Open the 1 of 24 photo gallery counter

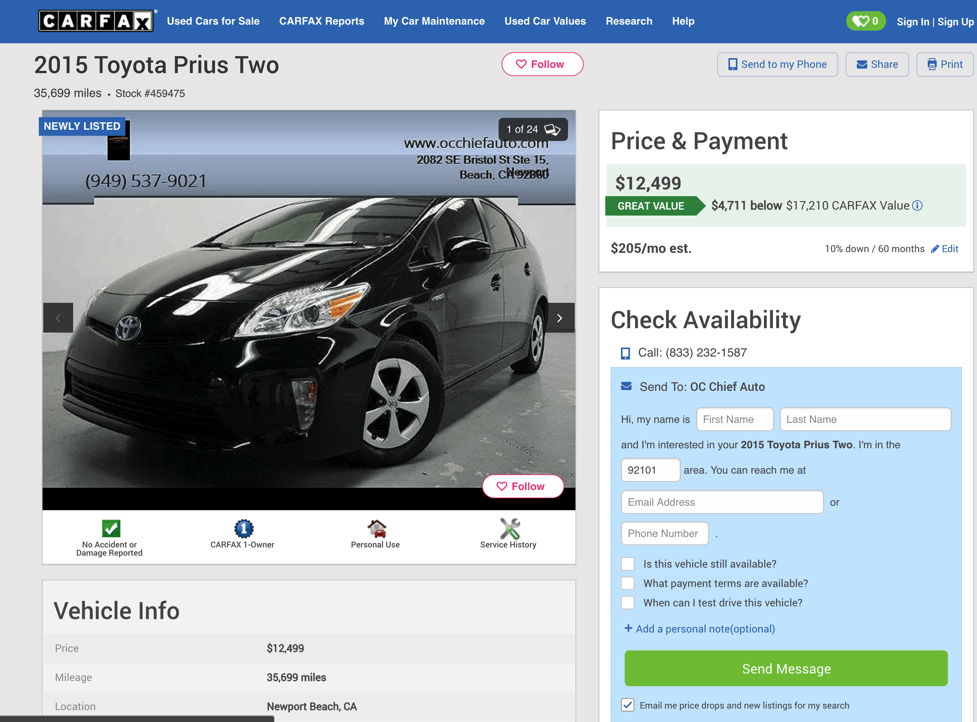click(533, 129)
